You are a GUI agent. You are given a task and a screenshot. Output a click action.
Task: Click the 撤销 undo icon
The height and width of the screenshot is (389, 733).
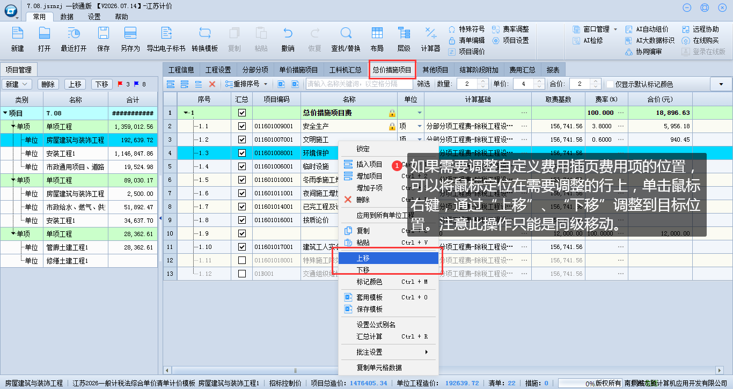pos(288,33)
